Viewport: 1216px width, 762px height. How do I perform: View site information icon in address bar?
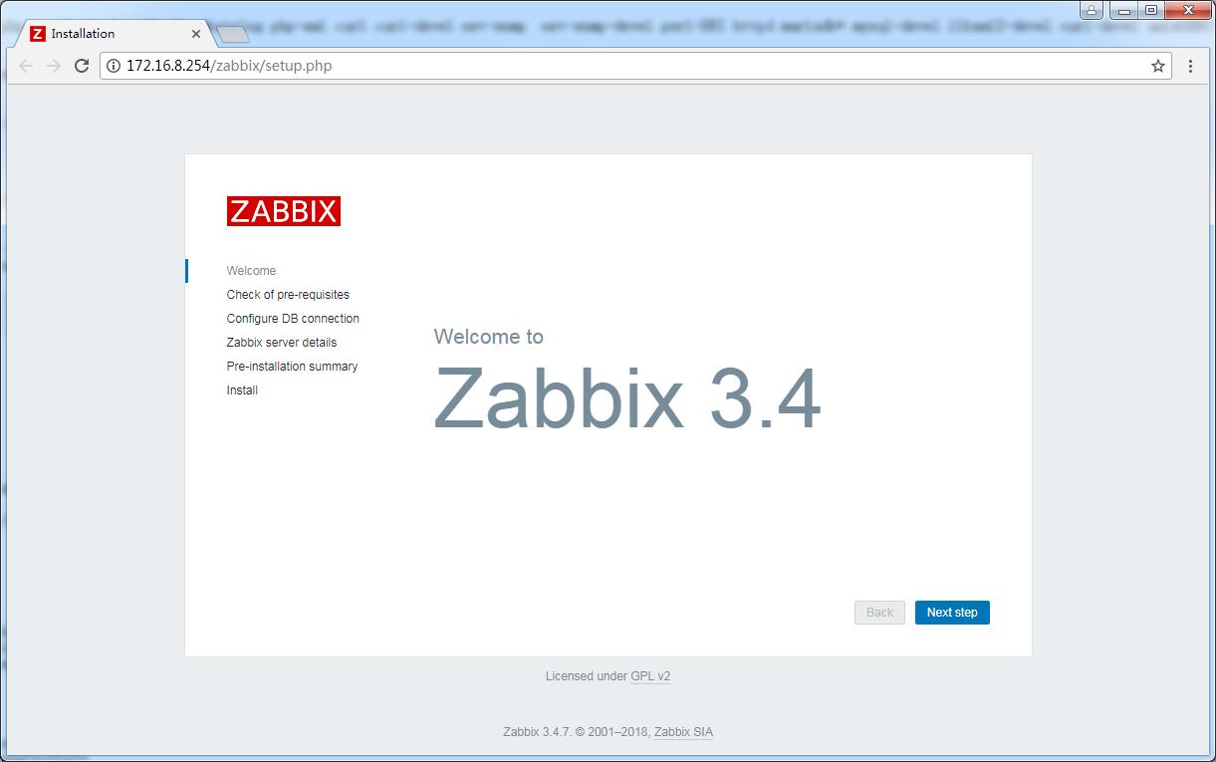114,66
